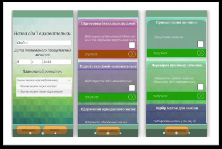Open the Підготовка батьківських сімей card header

(x=108, y=24)
